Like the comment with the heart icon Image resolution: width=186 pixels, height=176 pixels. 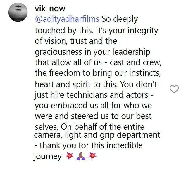pyautogui.click(x=174, y=89)
